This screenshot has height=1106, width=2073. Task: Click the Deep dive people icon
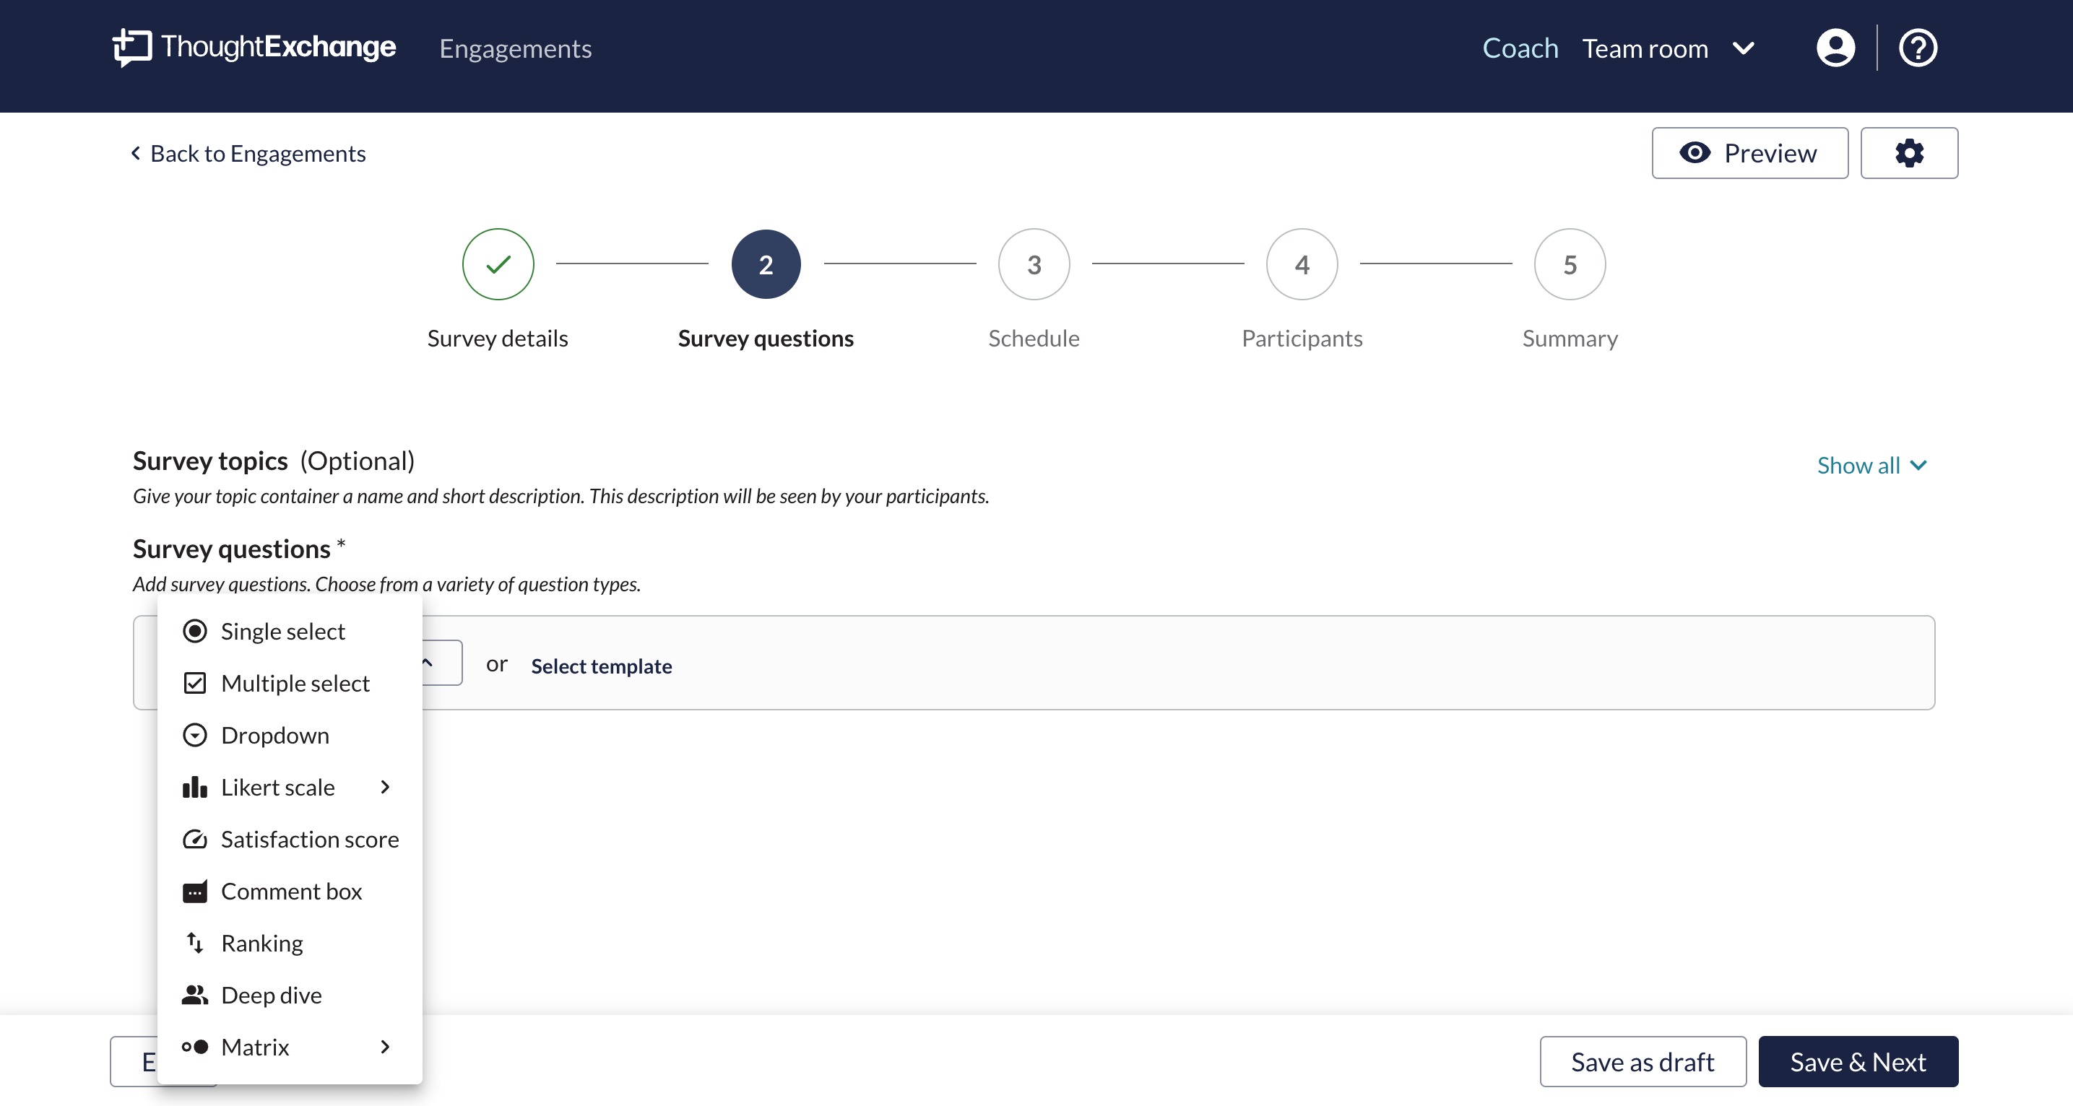195,995
